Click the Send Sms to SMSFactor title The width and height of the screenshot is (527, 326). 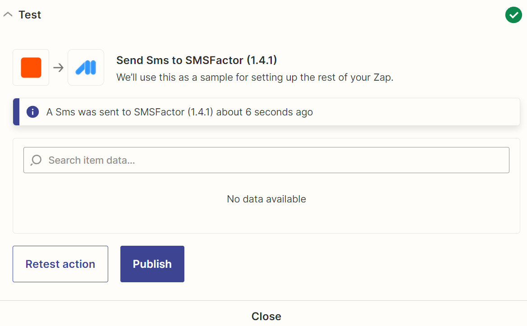(x=197, y=60)
